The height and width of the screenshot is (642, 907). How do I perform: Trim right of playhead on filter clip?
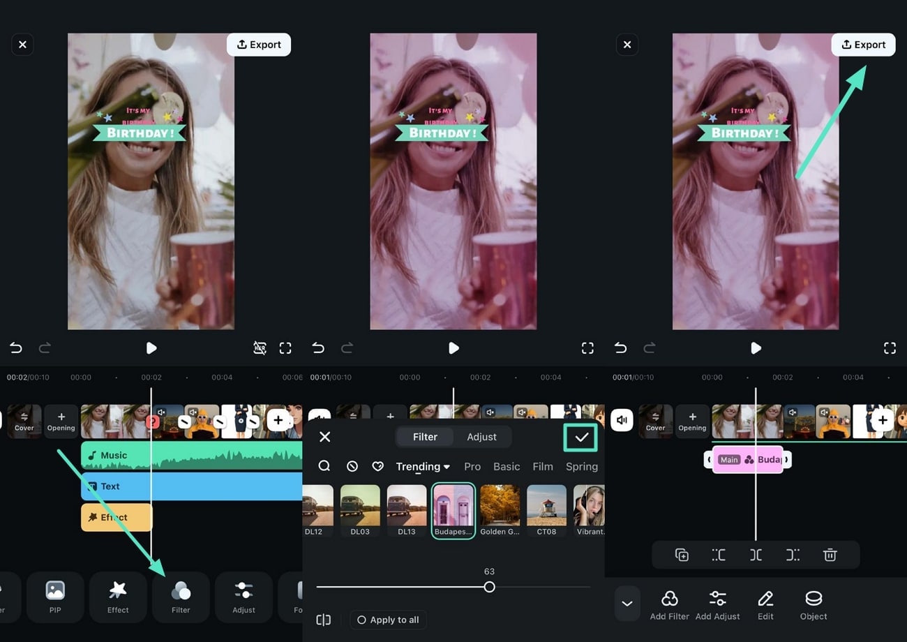793,555
